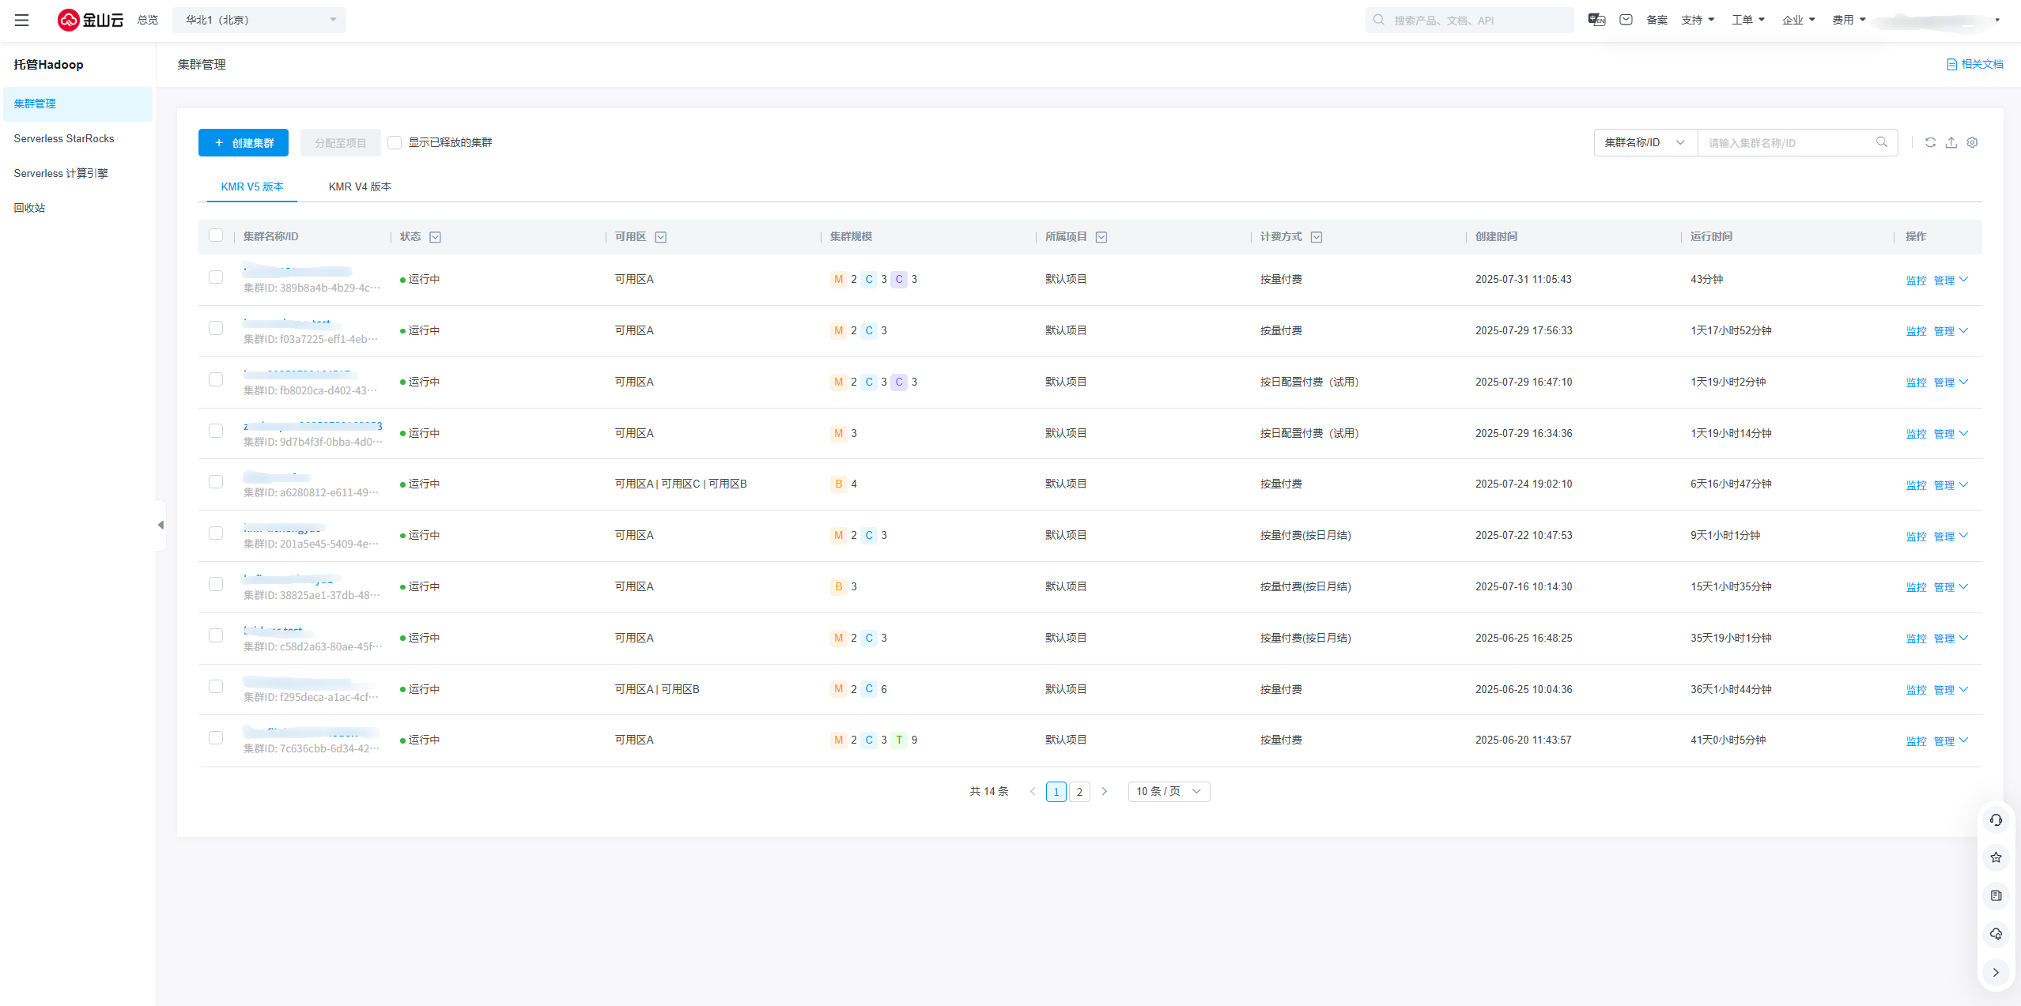Open customer service headset floating icon

(1996, 820)
